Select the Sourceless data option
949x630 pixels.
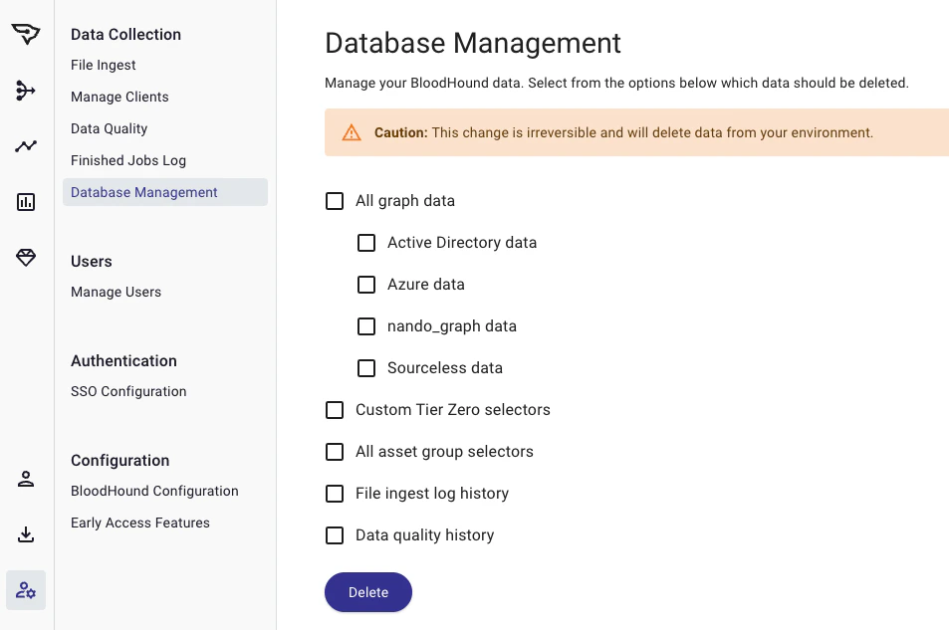pyautogui.click(x=366, y=368)
